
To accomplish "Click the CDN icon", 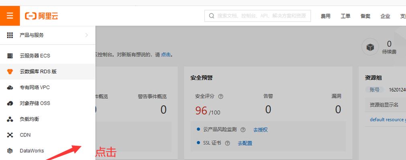I will pos(10,135).
